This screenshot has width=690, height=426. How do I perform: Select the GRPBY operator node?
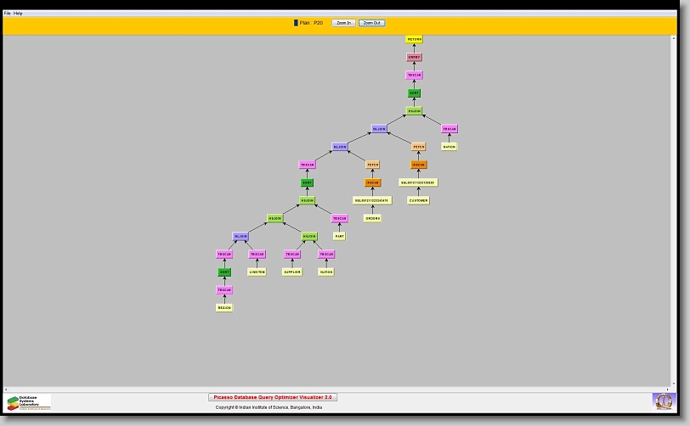coord(414,57)
